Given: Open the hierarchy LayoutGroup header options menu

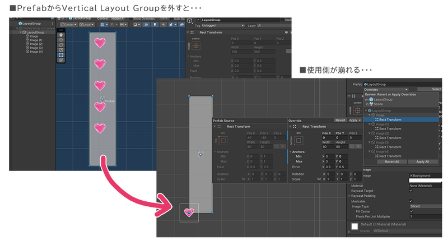Looking at the screenshot, I should [52, 24].
